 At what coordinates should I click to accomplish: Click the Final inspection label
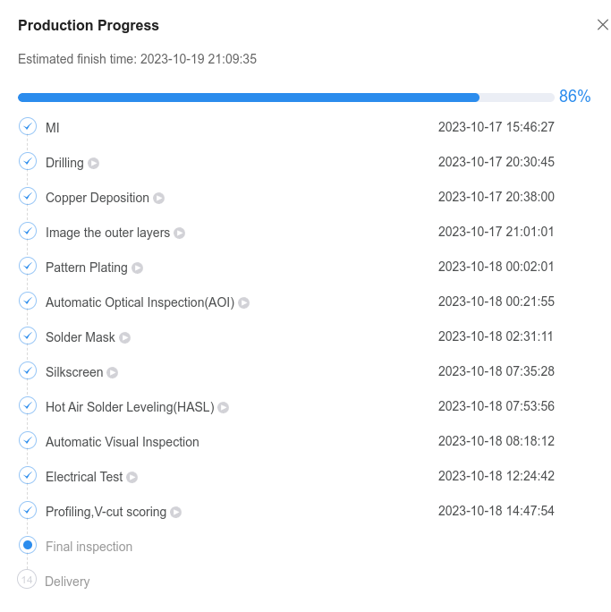(x=89, y=547)
